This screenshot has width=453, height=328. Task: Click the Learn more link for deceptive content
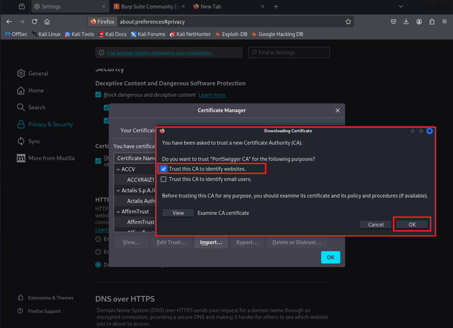212,95
